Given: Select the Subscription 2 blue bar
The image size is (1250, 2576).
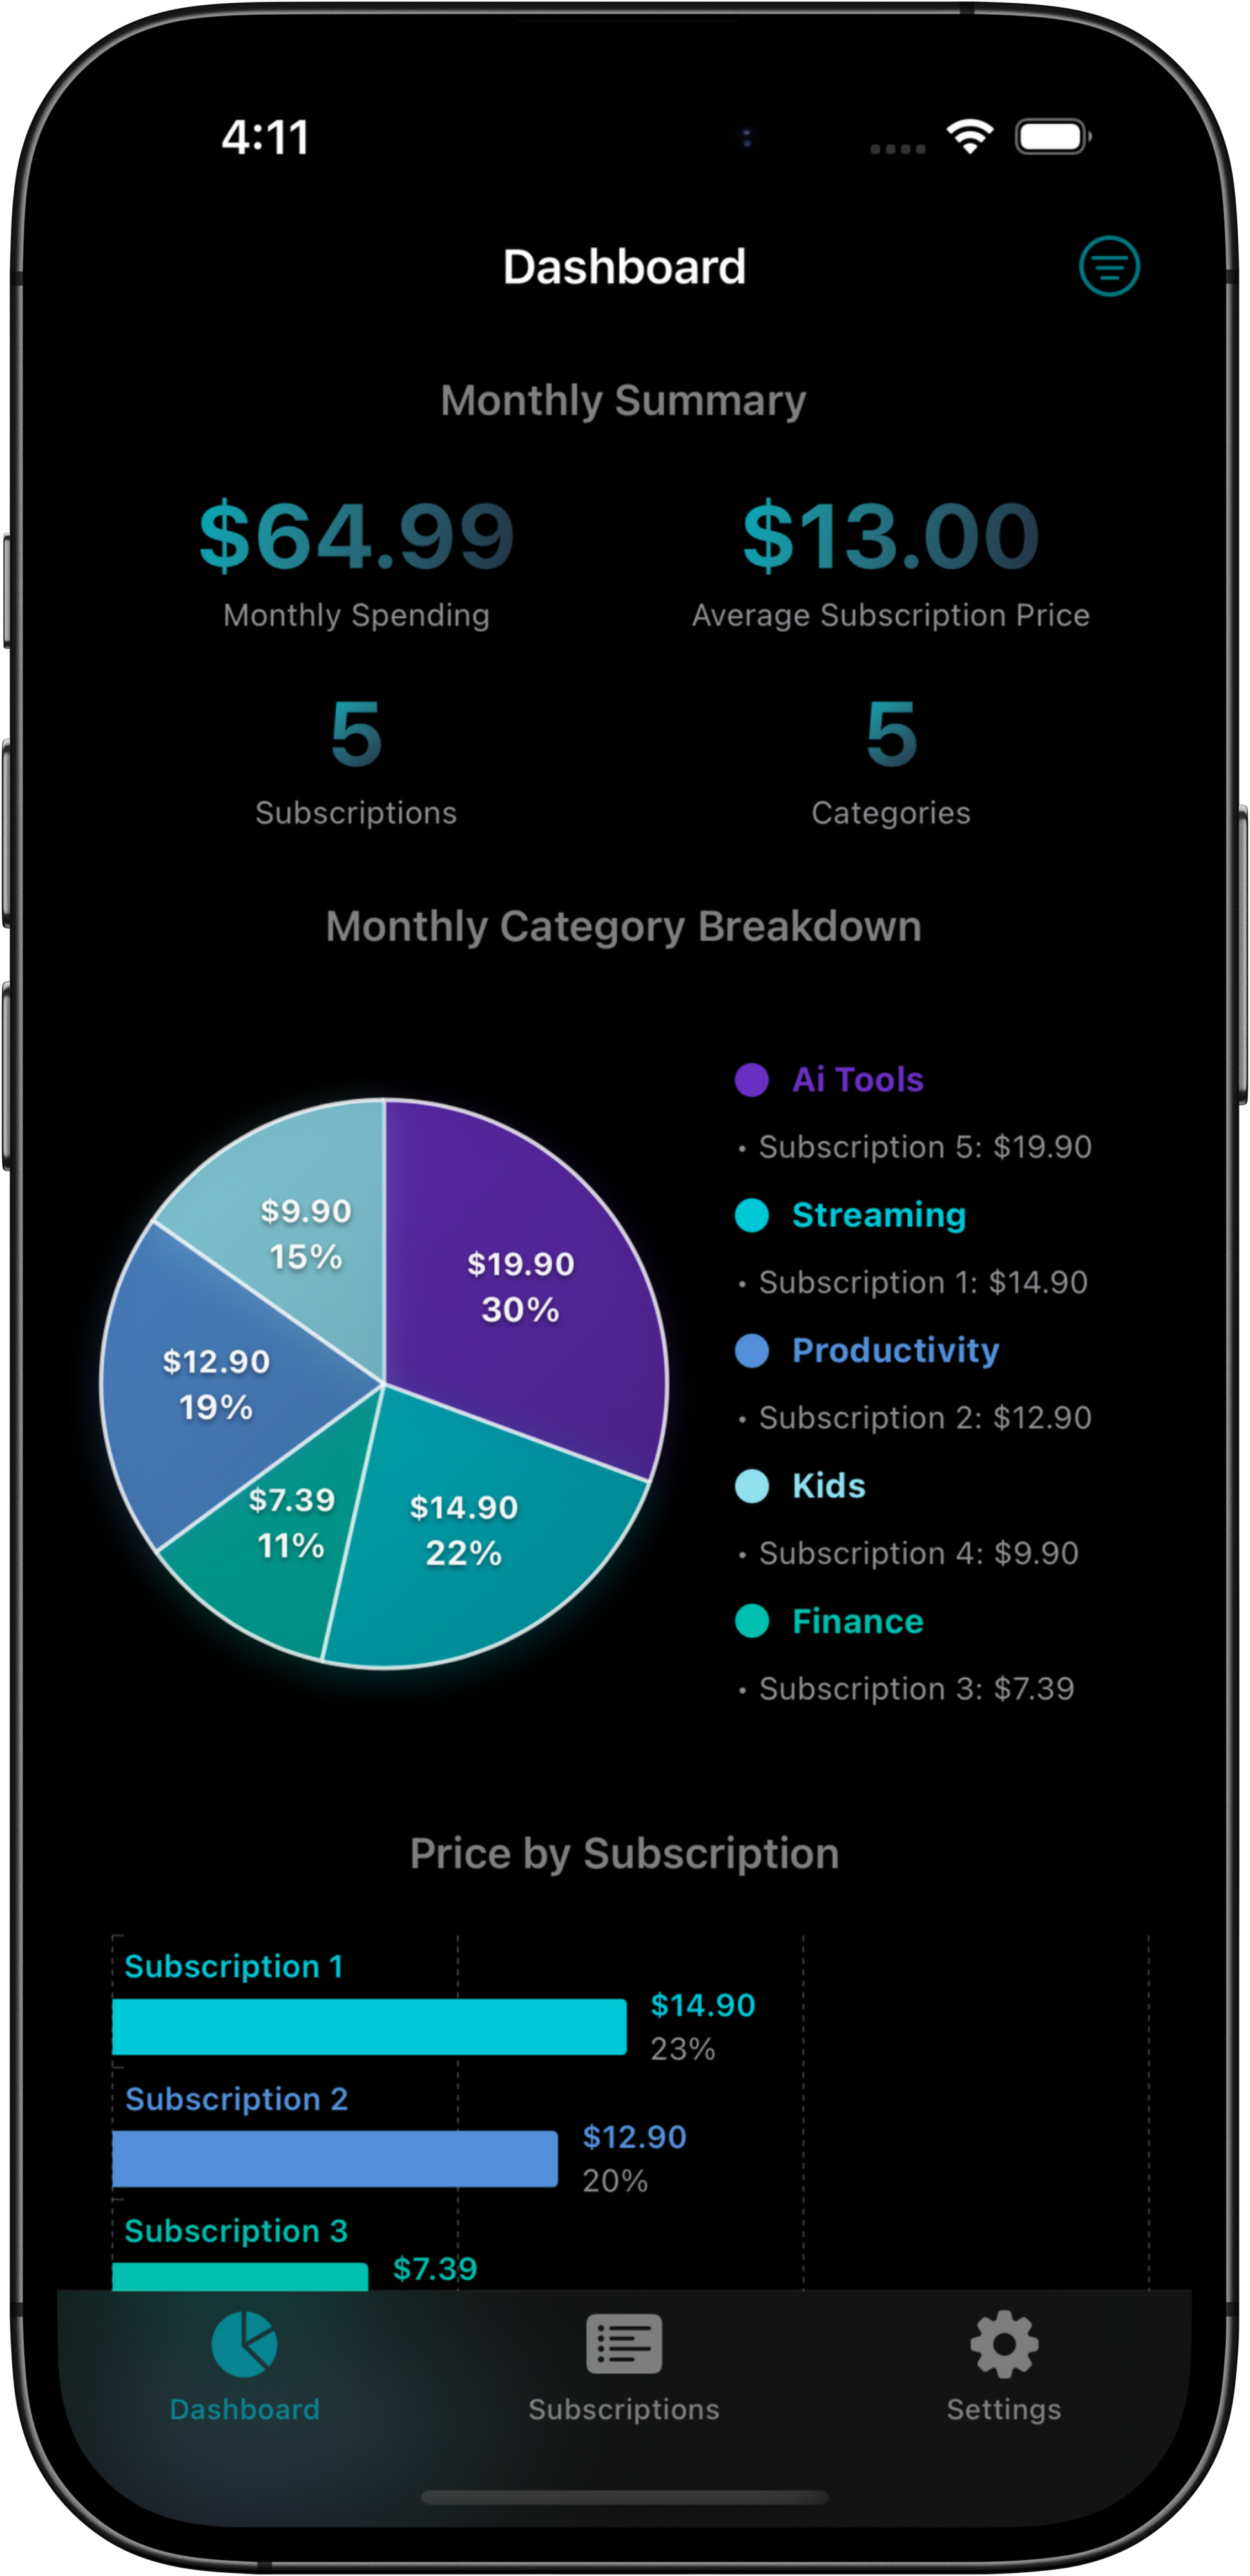Looking at the screenshot, I should click(334, 2158).
